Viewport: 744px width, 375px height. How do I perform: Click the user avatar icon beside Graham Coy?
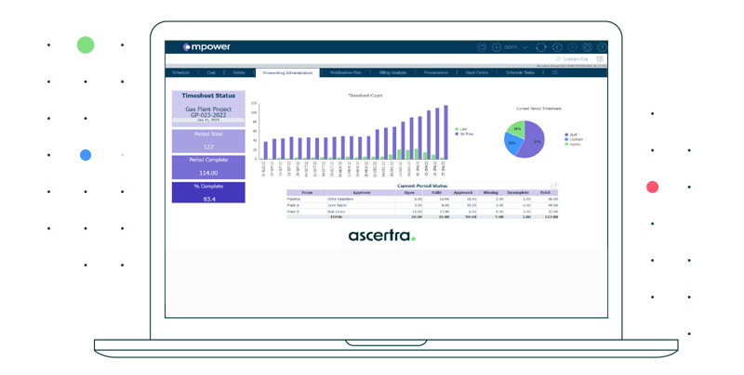pyautogui.click(x=558, y=59)
